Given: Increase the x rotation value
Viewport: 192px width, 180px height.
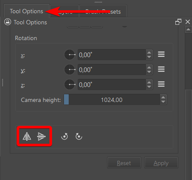Looking at the screenshot, I should (x=149, y=53).
